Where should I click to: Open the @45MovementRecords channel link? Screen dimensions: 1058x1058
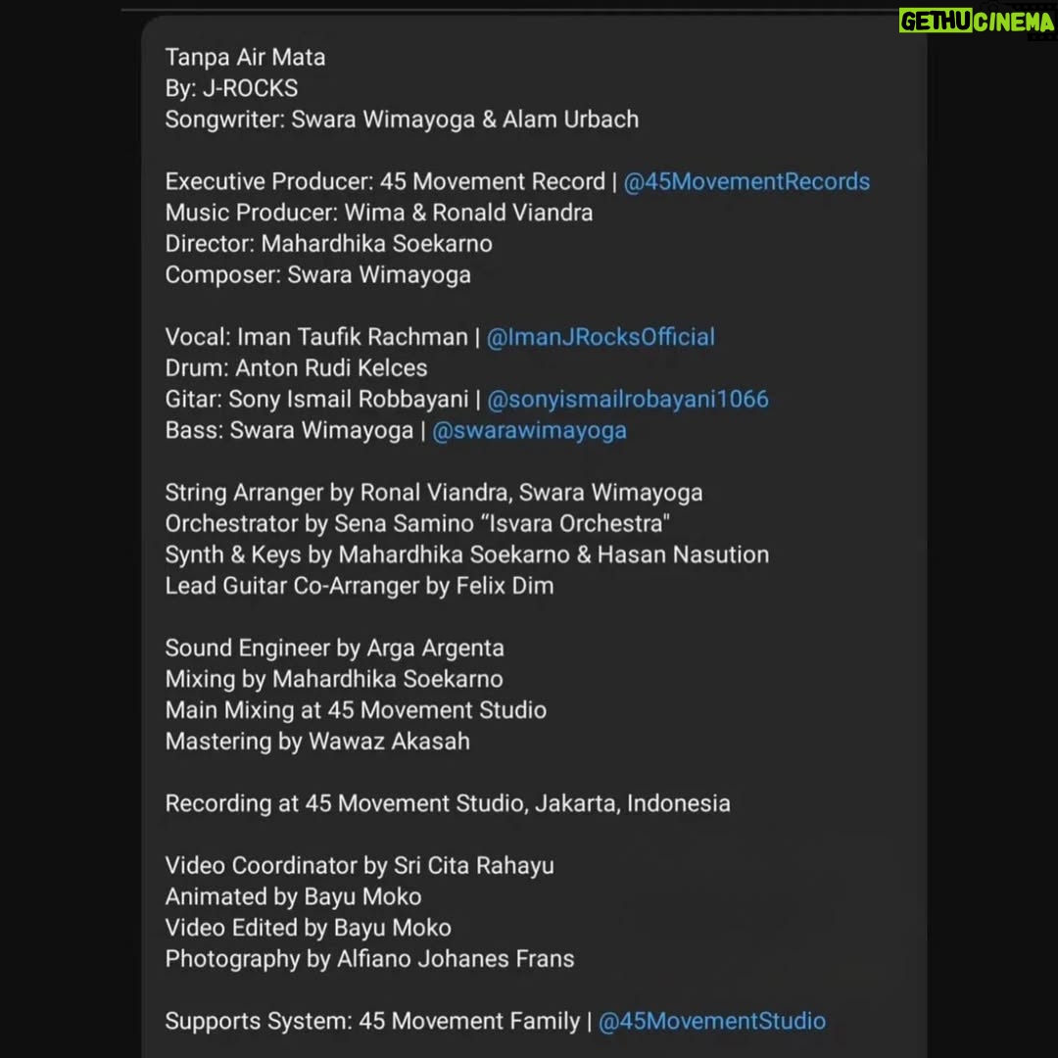coord(746,182)
